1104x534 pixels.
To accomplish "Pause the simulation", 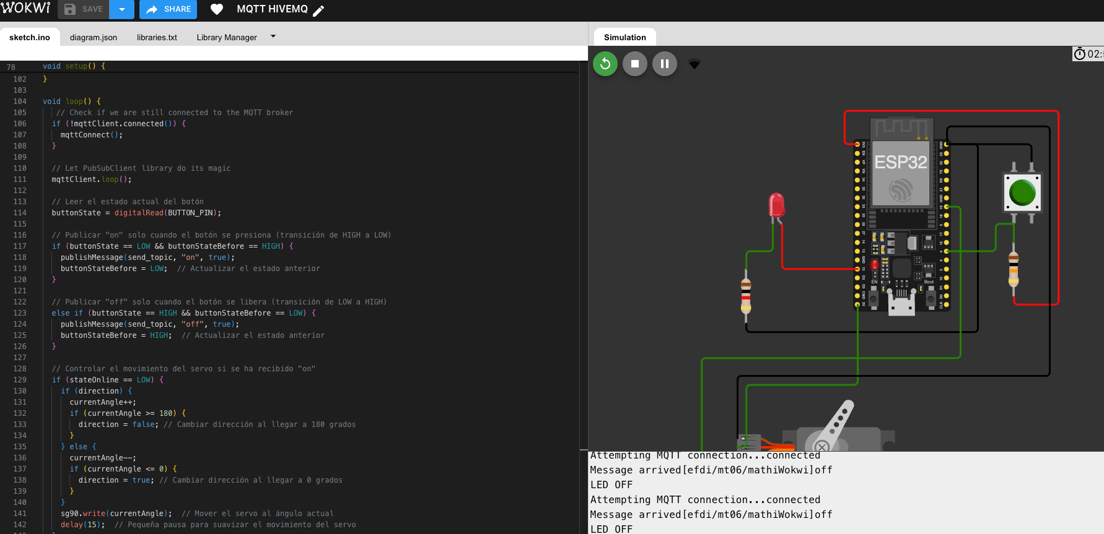I will [x=665, y=64].
